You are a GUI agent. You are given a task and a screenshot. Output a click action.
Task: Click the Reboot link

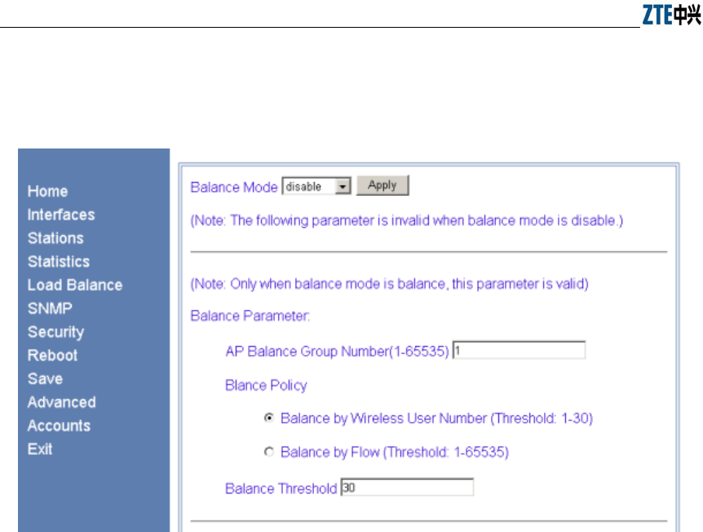52,355
